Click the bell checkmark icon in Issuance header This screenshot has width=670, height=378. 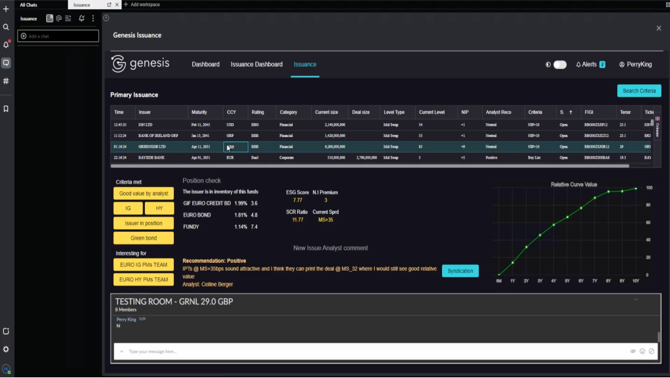[82, 18]
